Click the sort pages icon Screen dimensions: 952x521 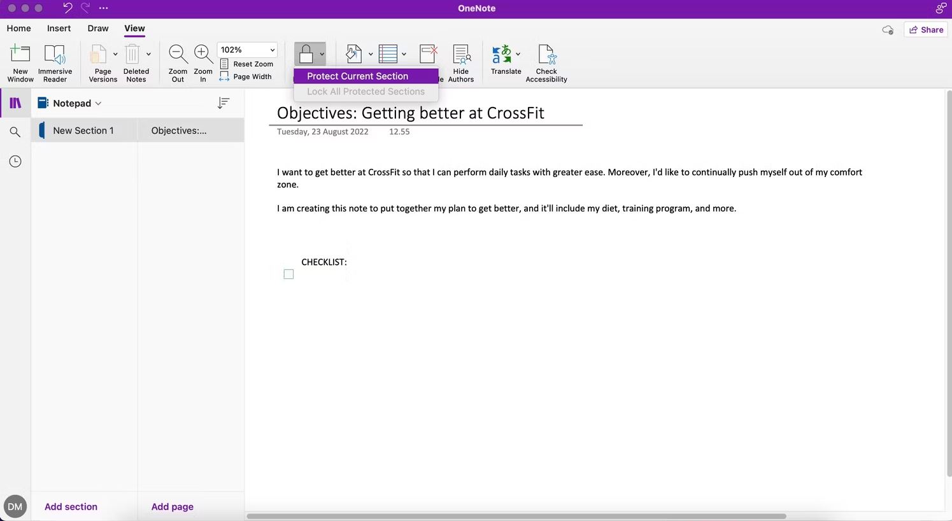(224, 103)
